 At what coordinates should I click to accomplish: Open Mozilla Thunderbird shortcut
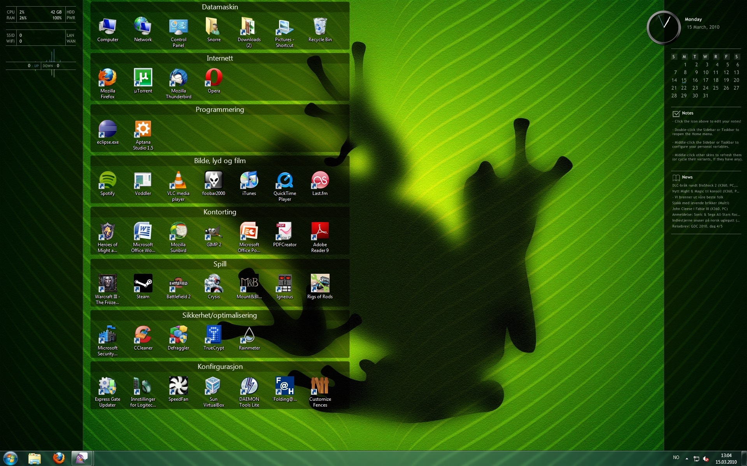click(x=179, y=84)
